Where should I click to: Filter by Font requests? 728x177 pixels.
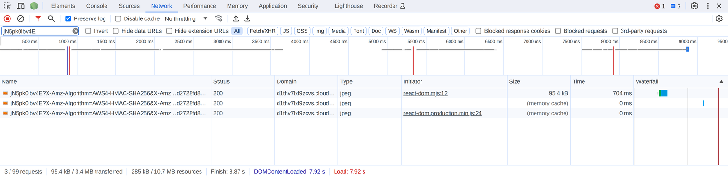pyautogui.click(x=359, y=31)
